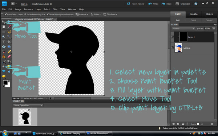Viewport: 218px width, 136px height.
Task: Click the Redo button
Action: coord(166,4)
